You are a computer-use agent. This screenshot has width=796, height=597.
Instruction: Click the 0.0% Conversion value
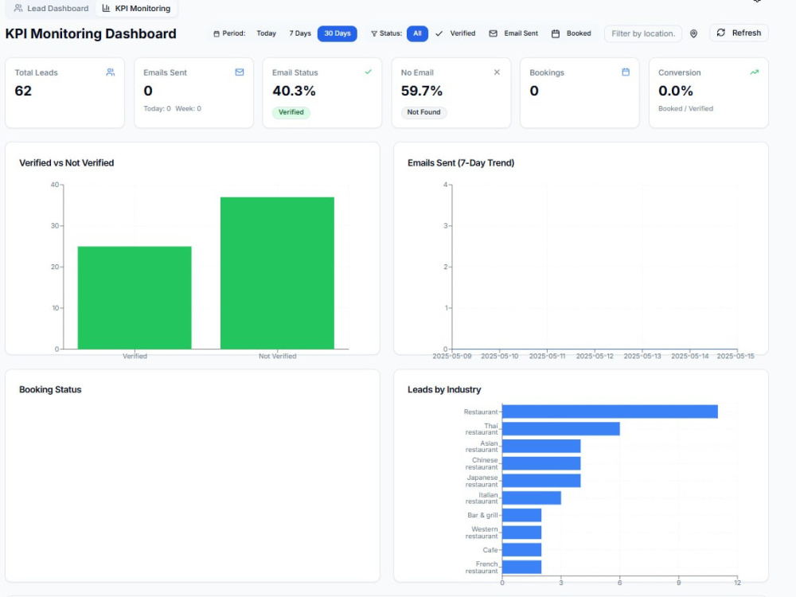(675, 91)
